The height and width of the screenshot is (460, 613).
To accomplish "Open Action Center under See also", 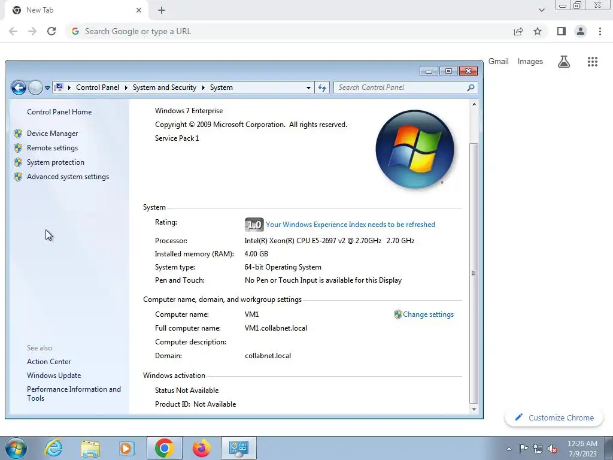I will [49, 362].
